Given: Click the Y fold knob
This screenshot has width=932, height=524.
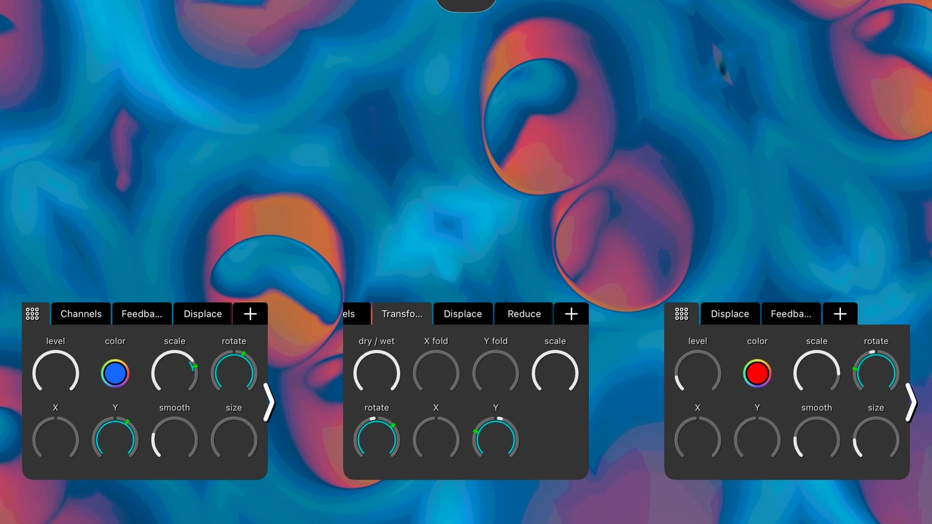Looking at the screenshot, I should (x=496, y=373).
